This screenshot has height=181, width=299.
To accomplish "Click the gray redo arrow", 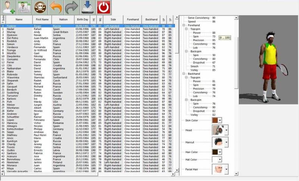I will coord(72,7).
